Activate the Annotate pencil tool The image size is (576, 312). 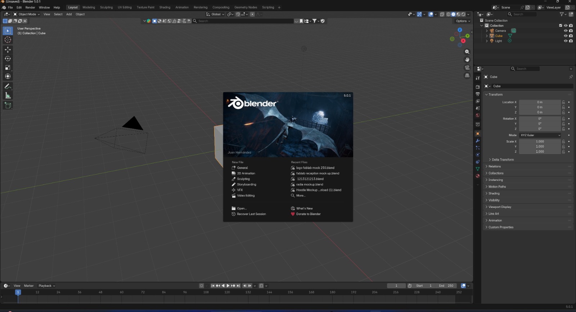[8, 86]
